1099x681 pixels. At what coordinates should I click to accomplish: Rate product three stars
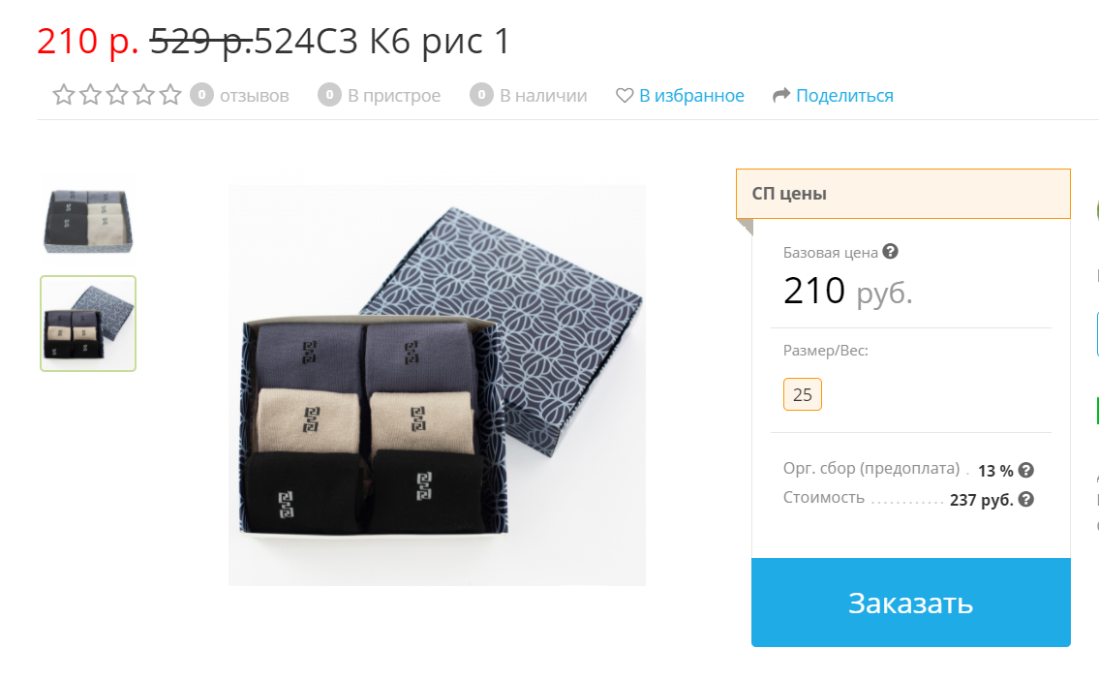point(117,95)
